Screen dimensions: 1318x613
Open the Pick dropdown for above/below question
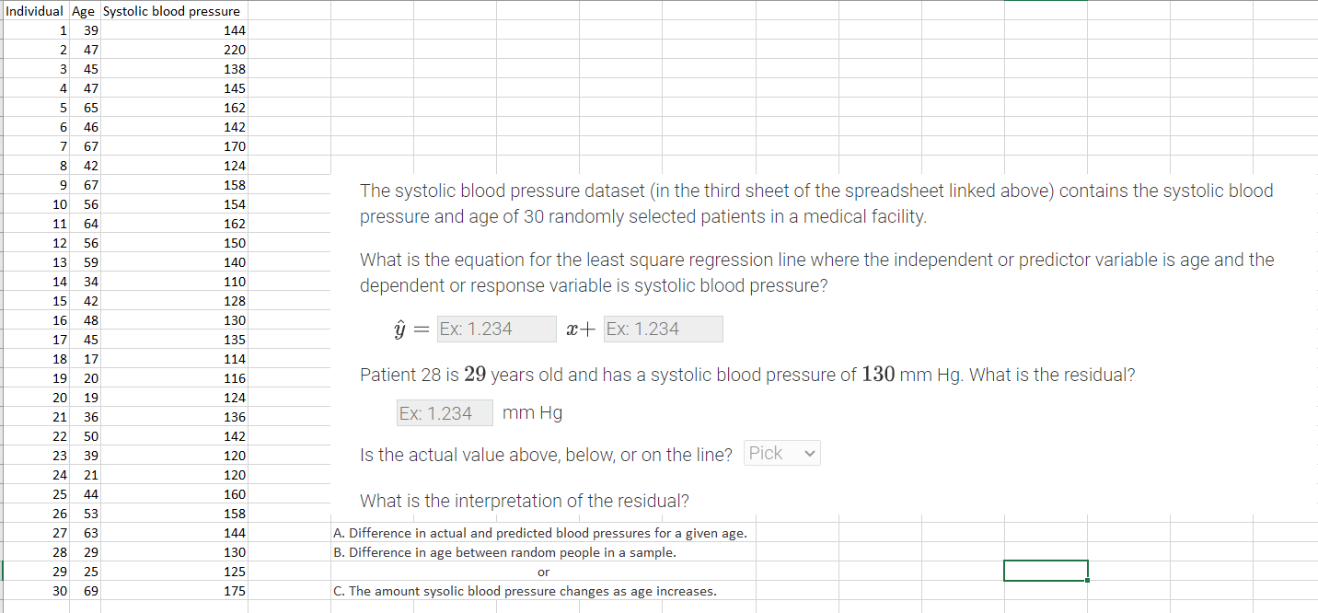tap(781, 452)
